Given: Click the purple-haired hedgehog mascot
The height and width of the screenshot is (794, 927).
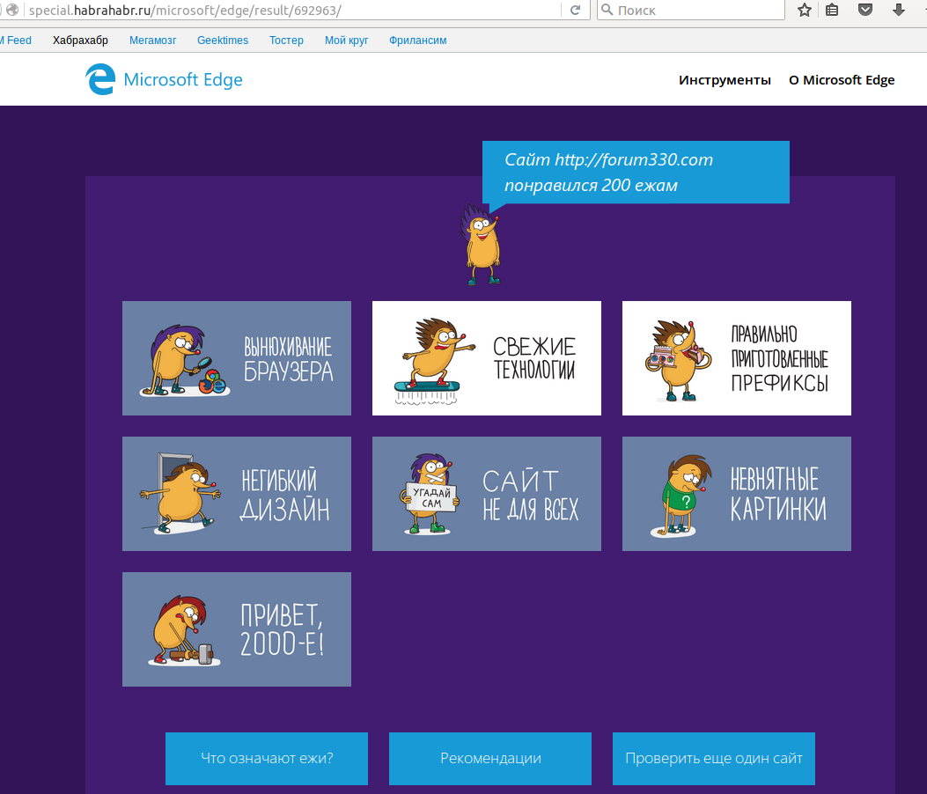Looking at the screenshot, I should [482, 245].
